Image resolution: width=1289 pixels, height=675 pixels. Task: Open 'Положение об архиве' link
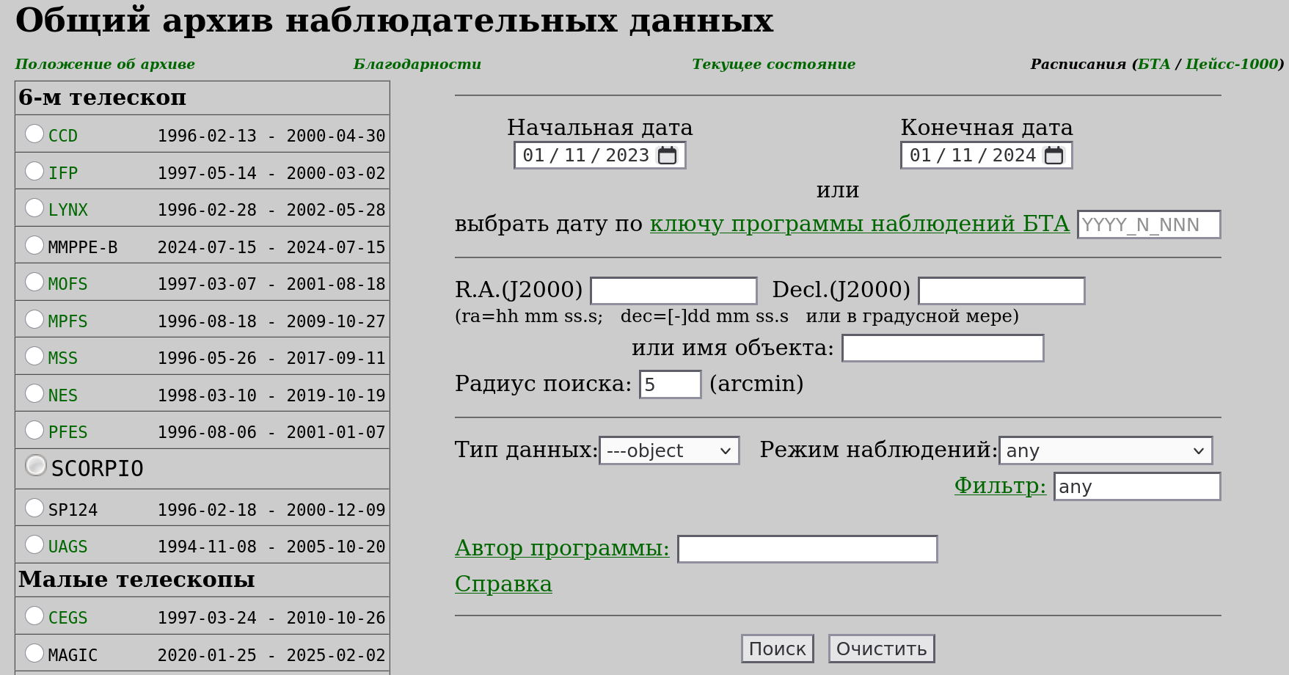[x=105, y=64]
